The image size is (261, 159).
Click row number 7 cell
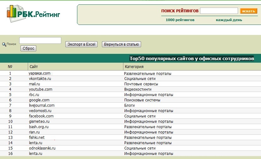pyautogui.click(x=10, y=105)
